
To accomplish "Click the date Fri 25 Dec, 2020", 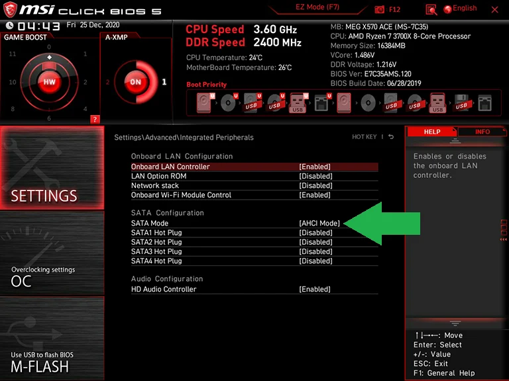I will (x=93, y=25).
